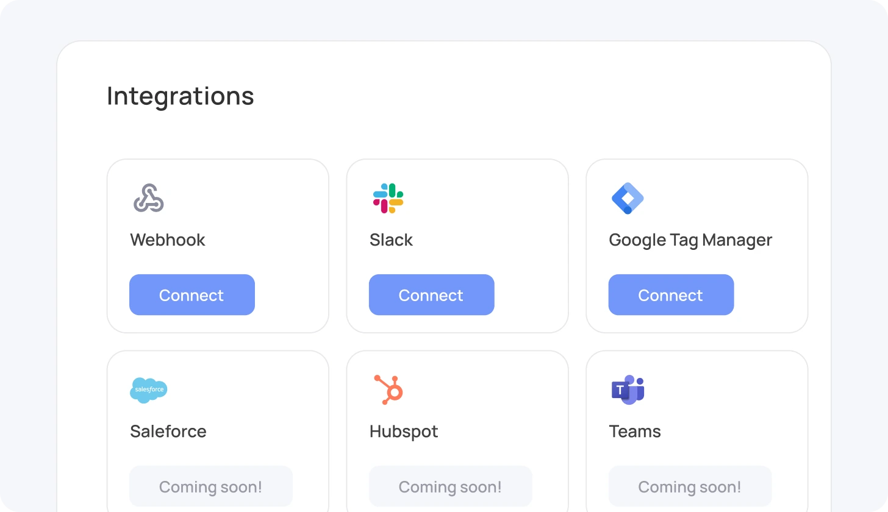The image size is (888, 512).
Task: Click the Slack logo icon
Action: [x=388, y=198]
